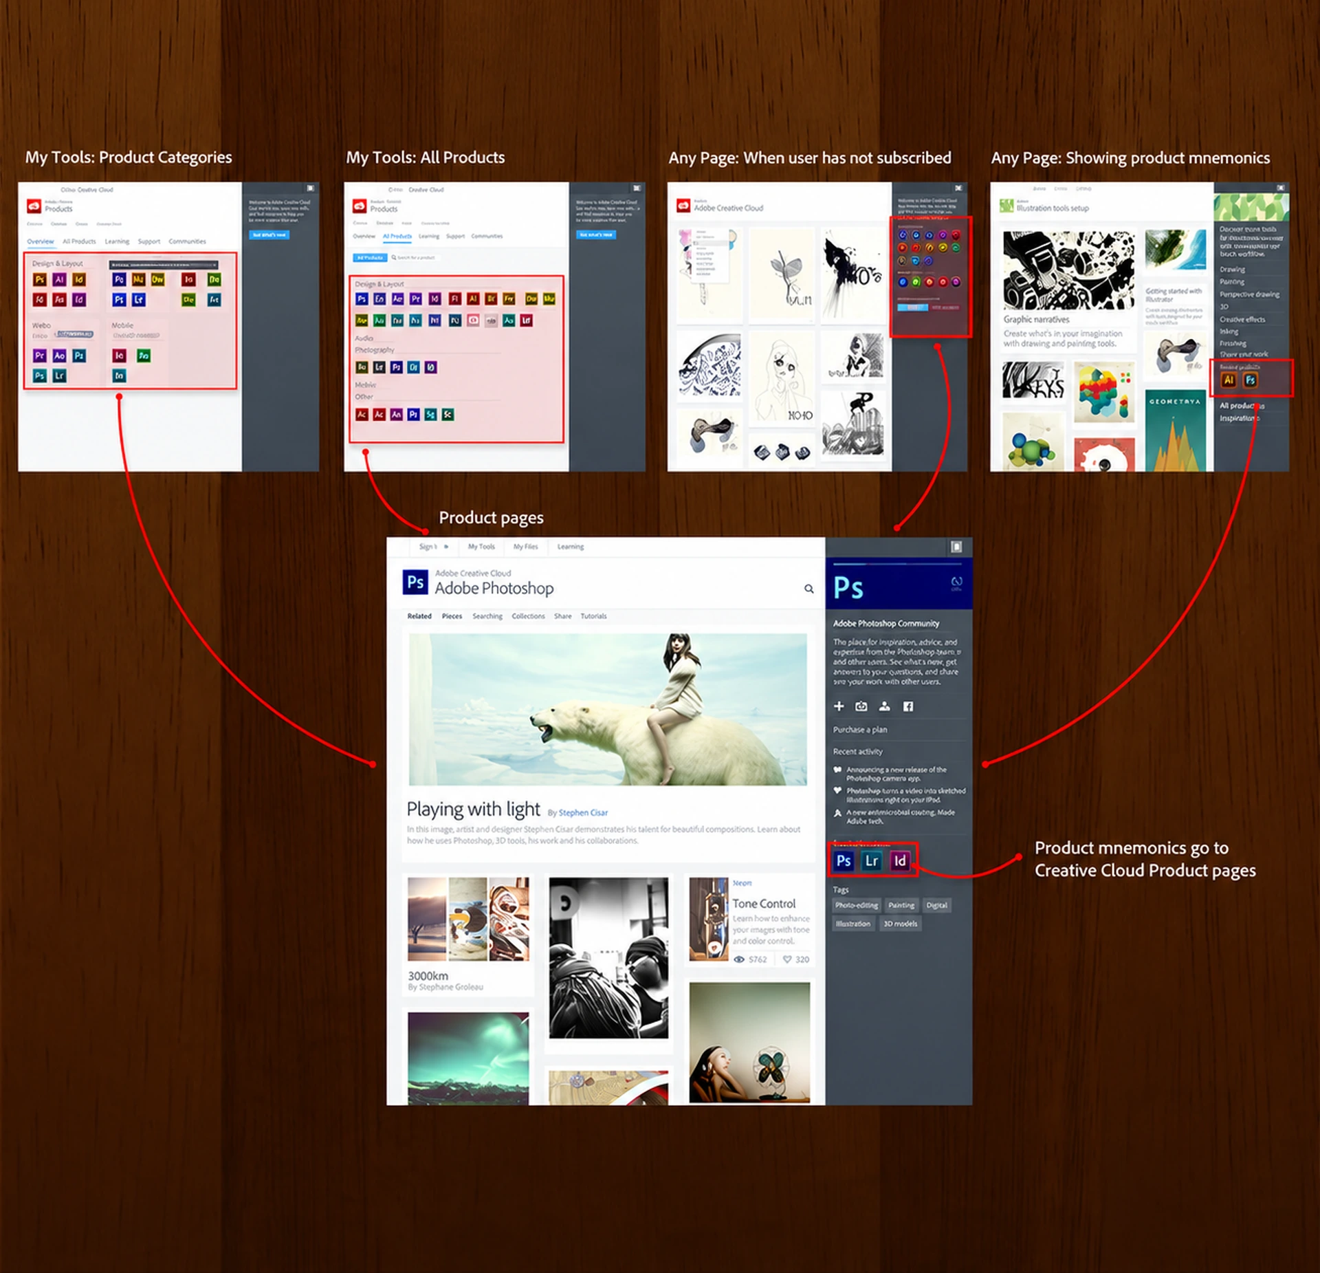Screen dimensions: 1320x1273
Task: Click purple Ai icon under Design & Layout categories
Action: (59, 279)
